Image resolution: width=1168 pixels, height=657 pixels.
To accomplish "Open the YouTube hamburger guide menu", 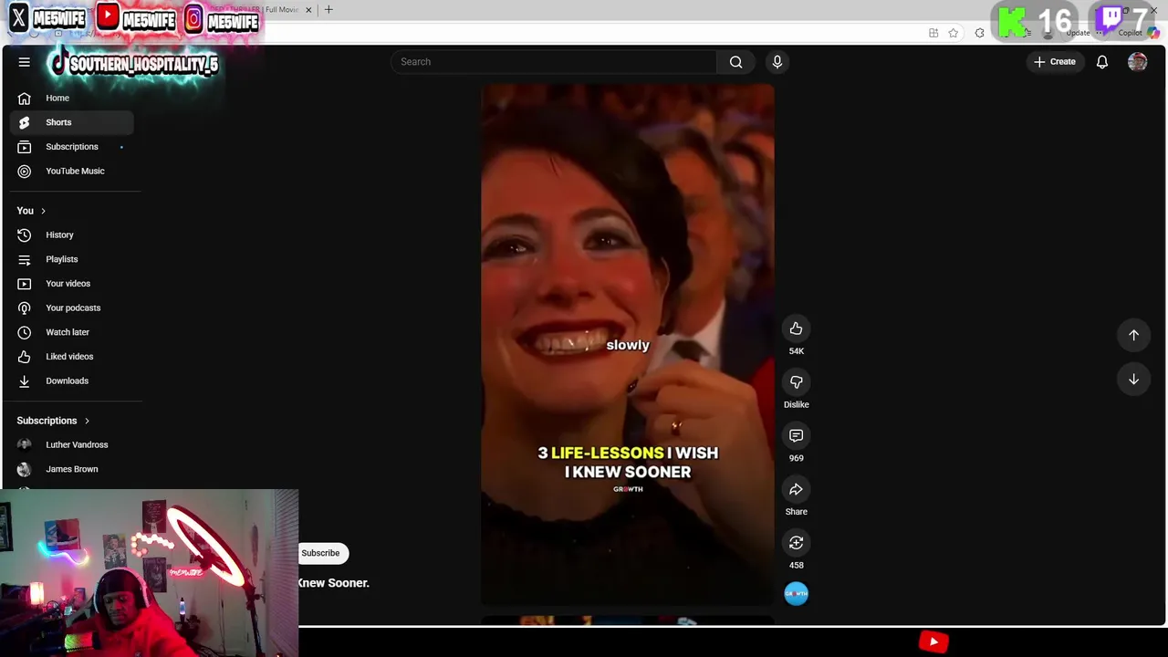I will (25, 62).
